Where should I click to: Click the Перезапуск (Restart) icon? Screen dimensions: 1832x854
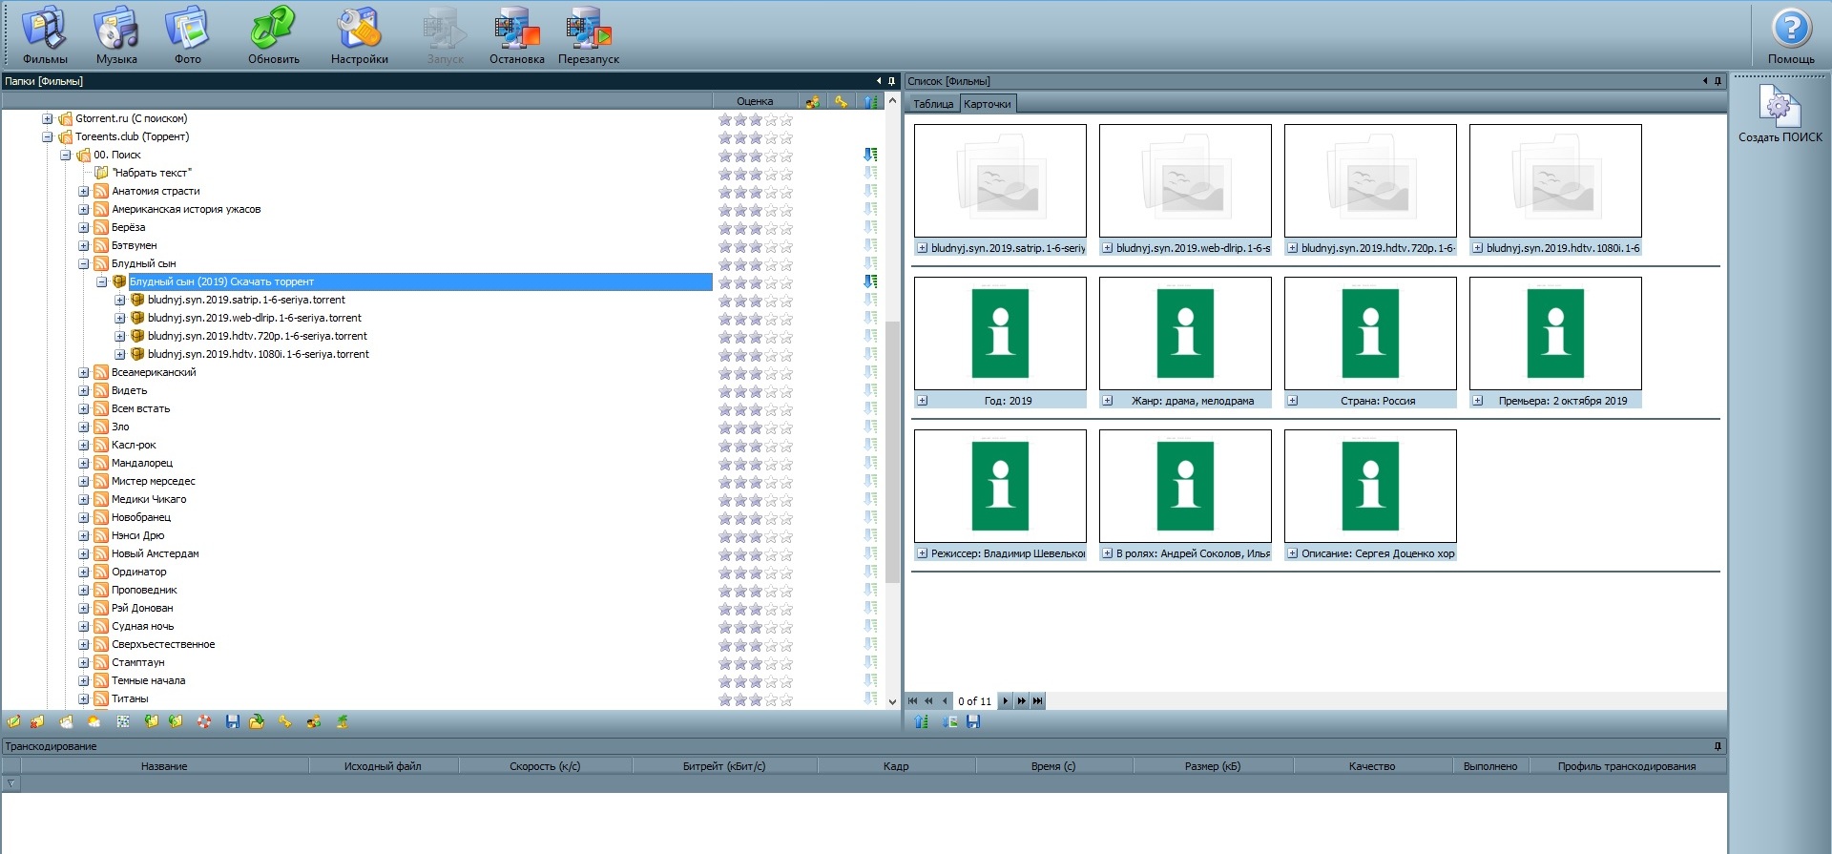[588, 34]
